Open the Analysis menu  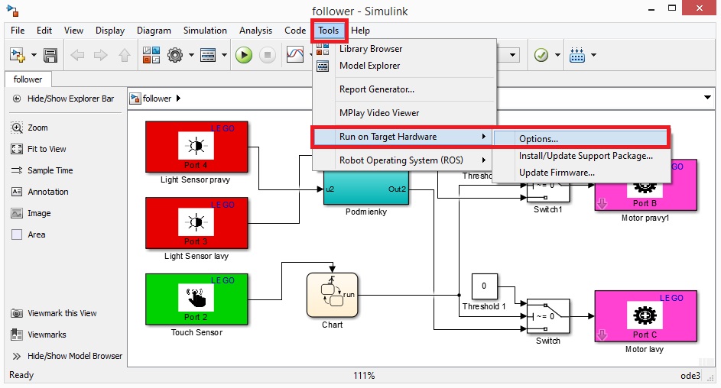[255, 31]
